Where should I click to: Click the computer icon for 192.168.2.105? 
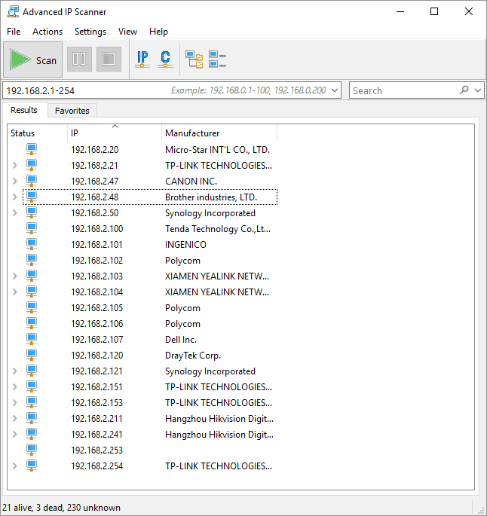pyautogui.click(x=32, y=307)
